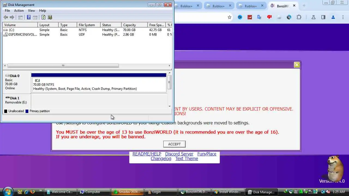The width and height of the screenshot is (349, 196).
Task: Select the GSP1RMCENXVOL volume row
Action: click(x=87, y=35)
